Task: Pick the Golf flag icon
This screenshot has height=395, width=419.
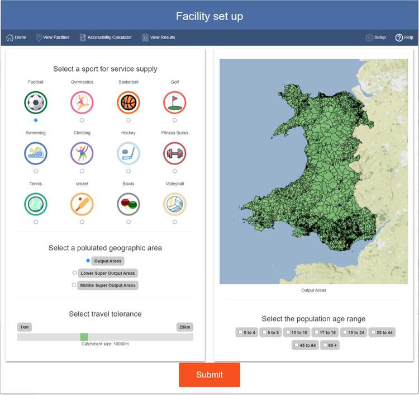Action: 175,102
